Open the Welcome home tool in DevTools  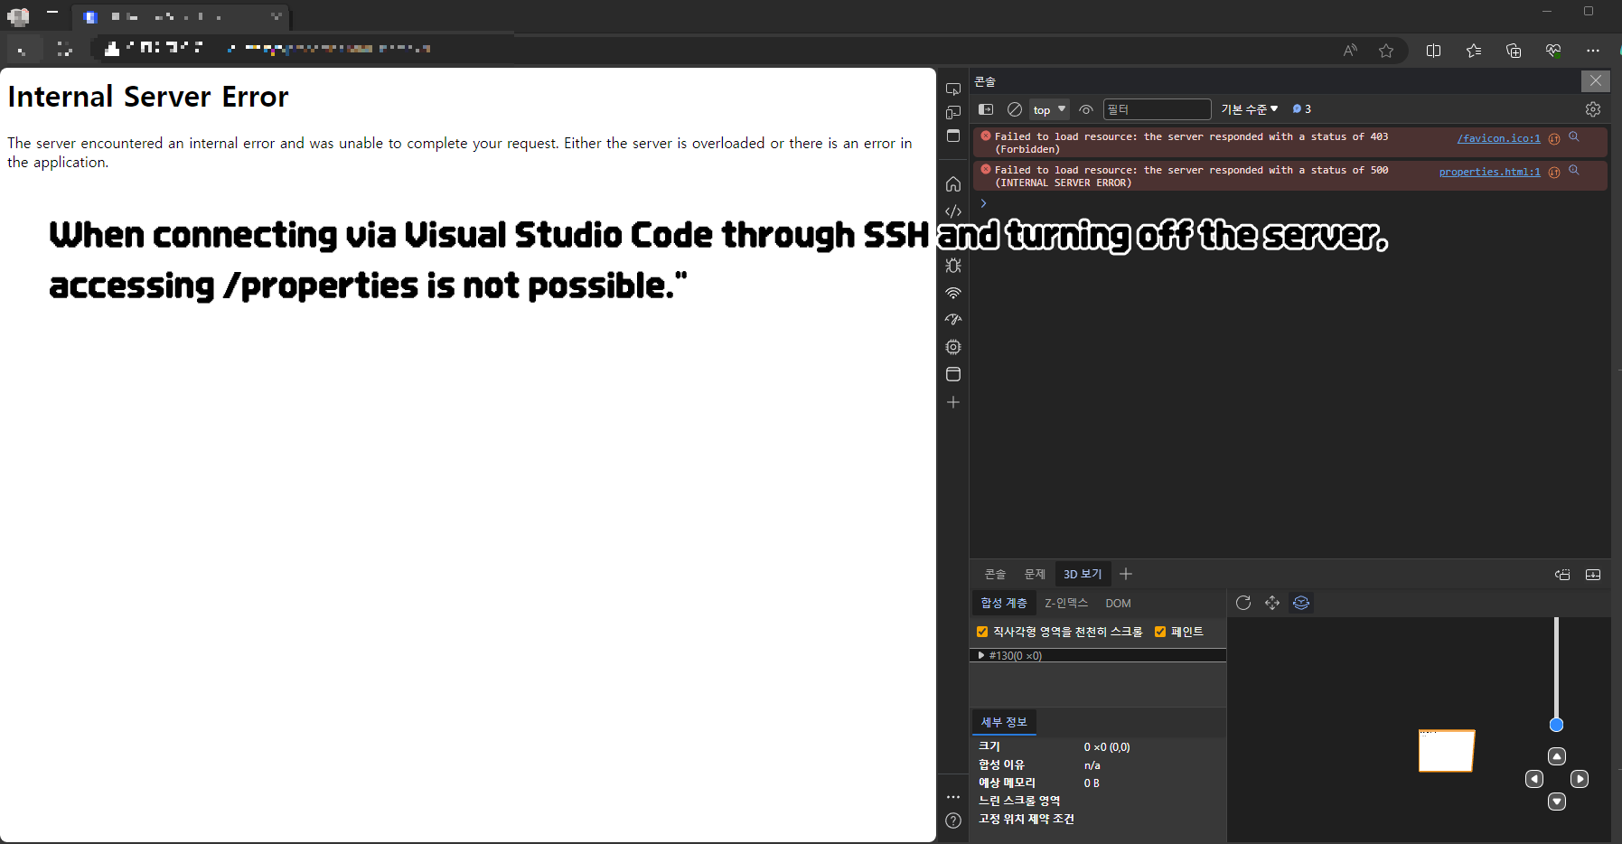tap(952, 184)
